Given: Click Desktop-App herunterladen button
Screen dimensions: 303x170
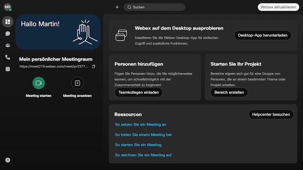Looking at the screenshot, I should (262, 35).
